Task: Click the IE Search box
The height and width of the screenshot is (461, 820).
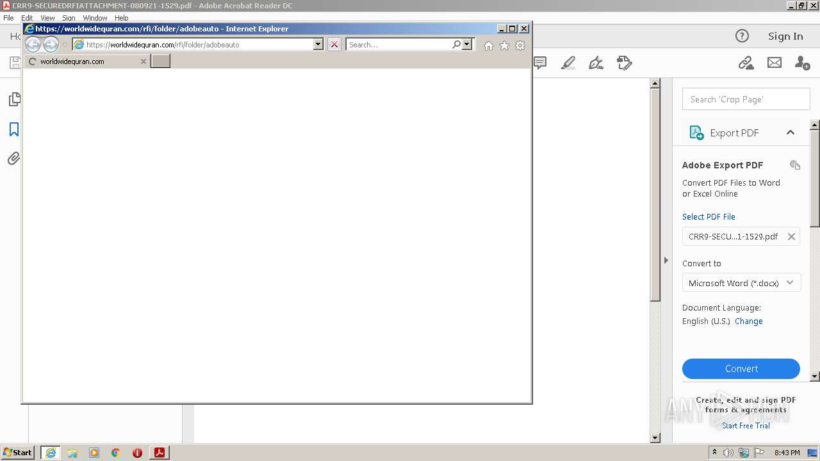Action: point(399,45)
